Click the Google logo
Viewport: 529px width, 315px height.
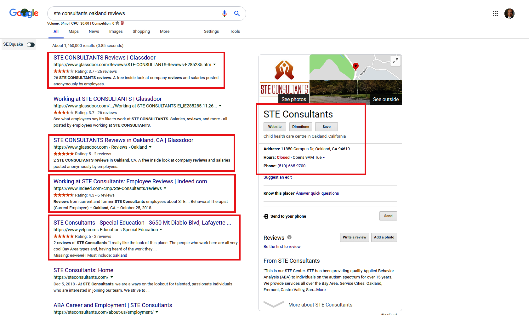(24, 13)
